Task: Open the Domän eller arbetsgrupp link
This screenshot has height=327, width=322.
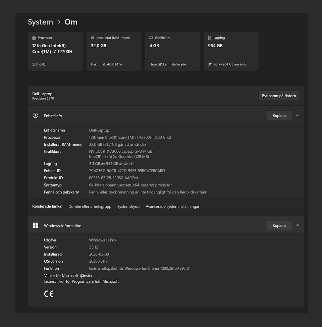Action: click(x=90, y=207)
